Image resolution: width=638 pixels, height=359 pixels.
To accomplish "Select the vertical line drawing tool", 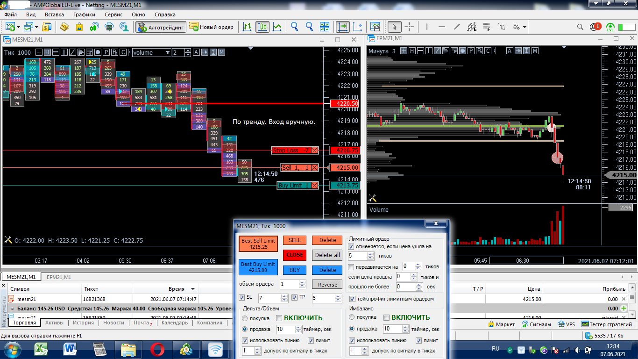I will point(427,27).
